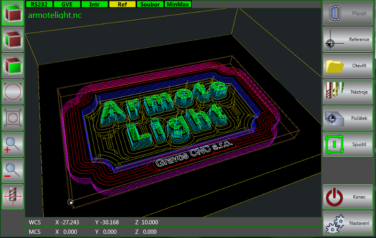Click the MCS Z 0.000 value
376x238 pixels.
pyautogui.click(x=146, y=232)
